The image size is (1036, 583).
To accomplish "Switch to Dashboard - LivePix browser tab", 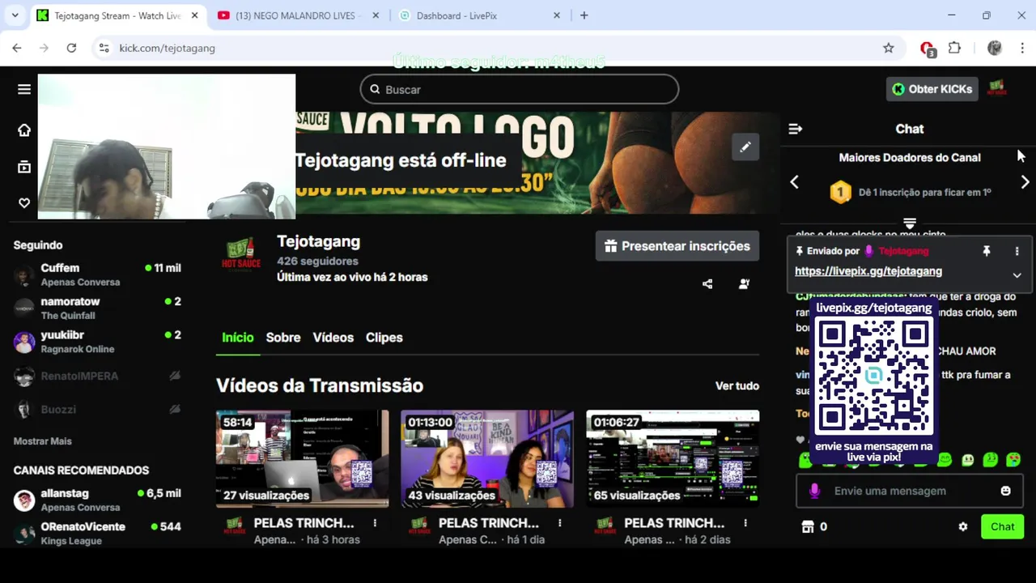I will click(480, 15).
